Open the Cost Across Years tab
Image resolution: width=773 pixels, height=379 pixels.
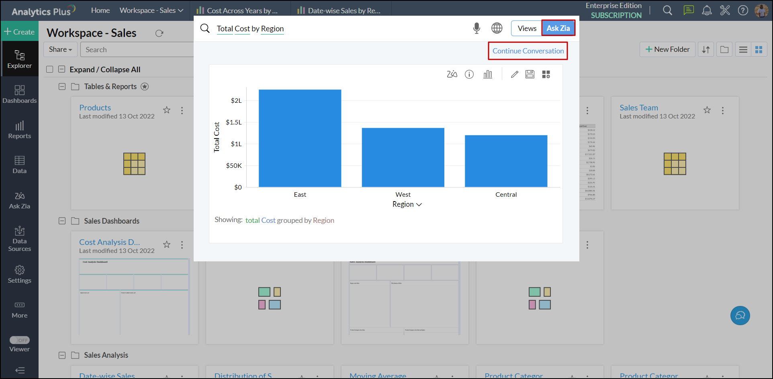(237, 11)
